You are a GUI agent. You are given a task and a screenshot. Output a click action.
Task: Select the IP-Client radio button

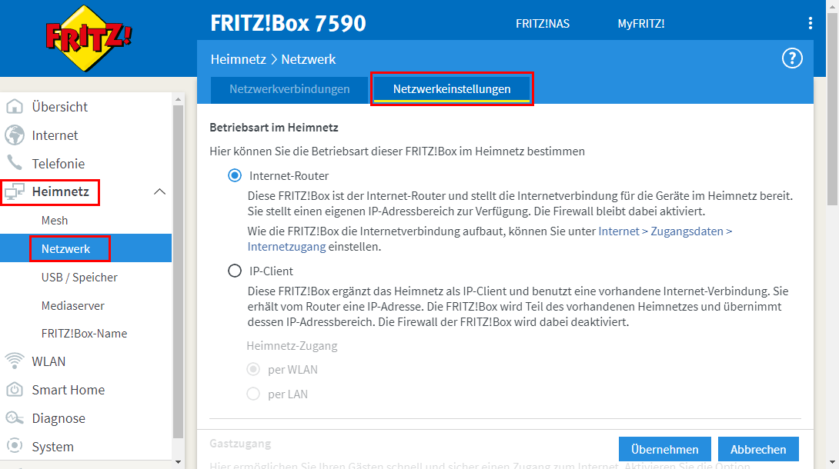tap(234, 271)
